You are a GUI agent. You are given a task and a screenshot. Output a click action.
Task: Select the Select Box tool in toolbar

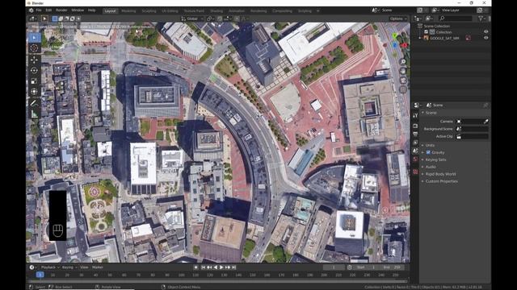tap(34, 38)
